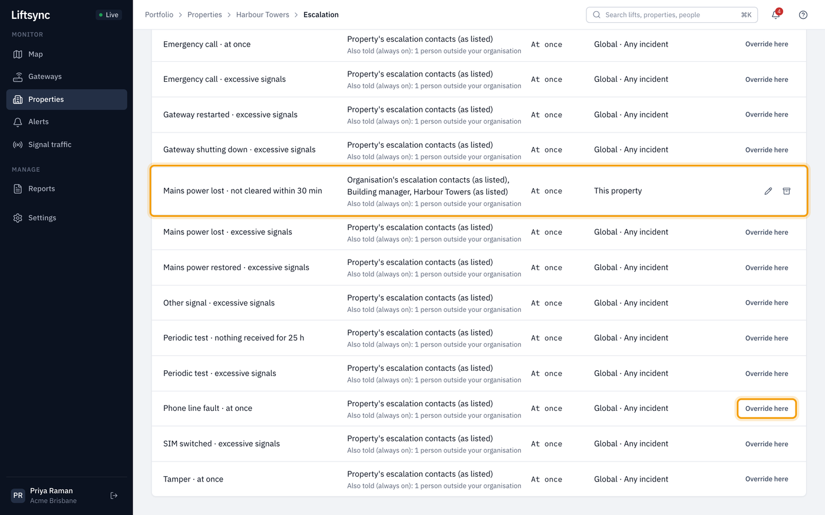This screenshot has height=515, width=825.
Task: Focus the search lifts, properties, people field
Action: coord(672,15)
